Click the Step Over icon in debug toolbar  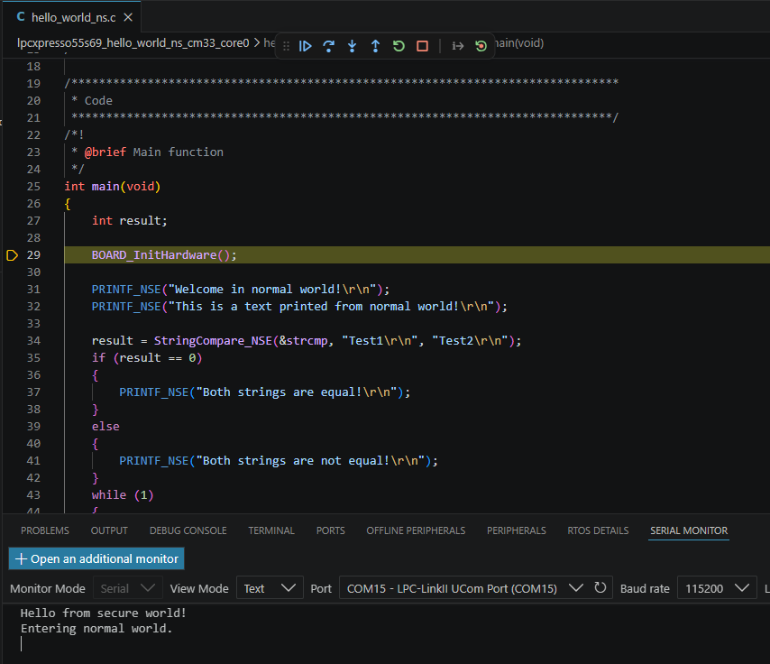(328, 43)
